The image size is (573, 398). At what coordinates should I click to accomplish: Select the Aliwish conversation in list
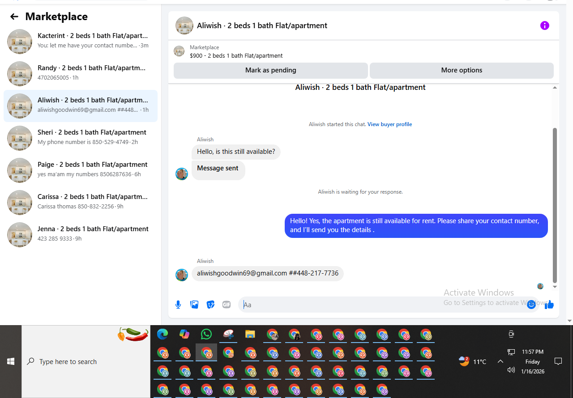click(81, 106)
